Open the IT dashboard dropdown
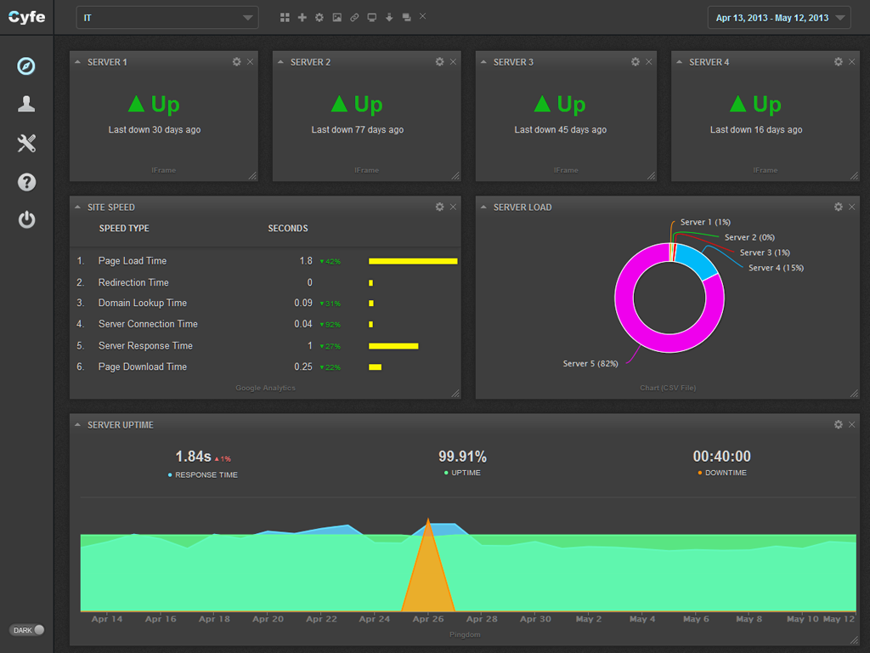This screenshot has width=870, height=653. click(167, 17)
